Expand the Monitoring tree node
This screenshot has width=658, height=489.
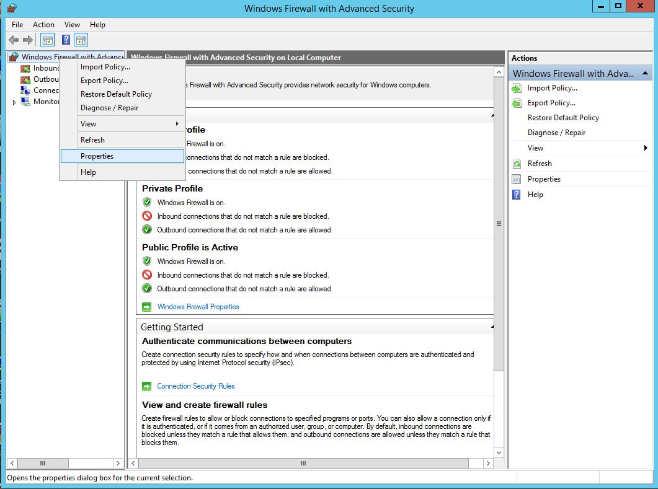coord(14,102)
